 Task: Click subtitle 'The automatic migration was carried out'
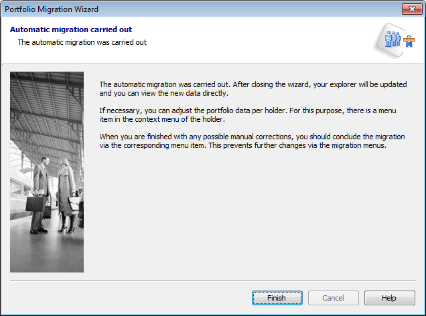pyautogui.click(x=82, y=42)
